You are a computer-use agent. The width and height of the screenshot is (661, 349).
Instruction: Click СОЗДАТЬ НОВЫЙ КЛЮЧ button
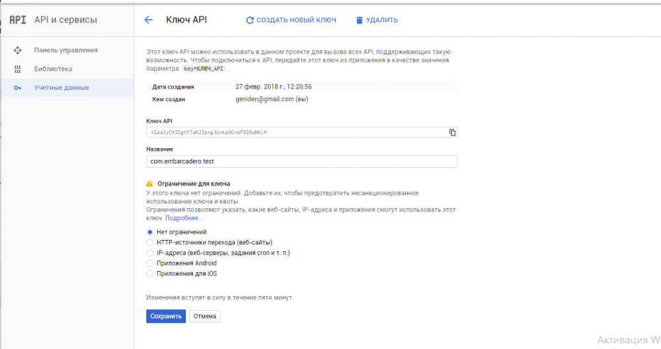pos(292,20)
